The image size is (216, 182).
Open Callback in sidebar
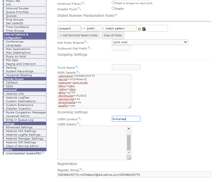click(12, 83)
